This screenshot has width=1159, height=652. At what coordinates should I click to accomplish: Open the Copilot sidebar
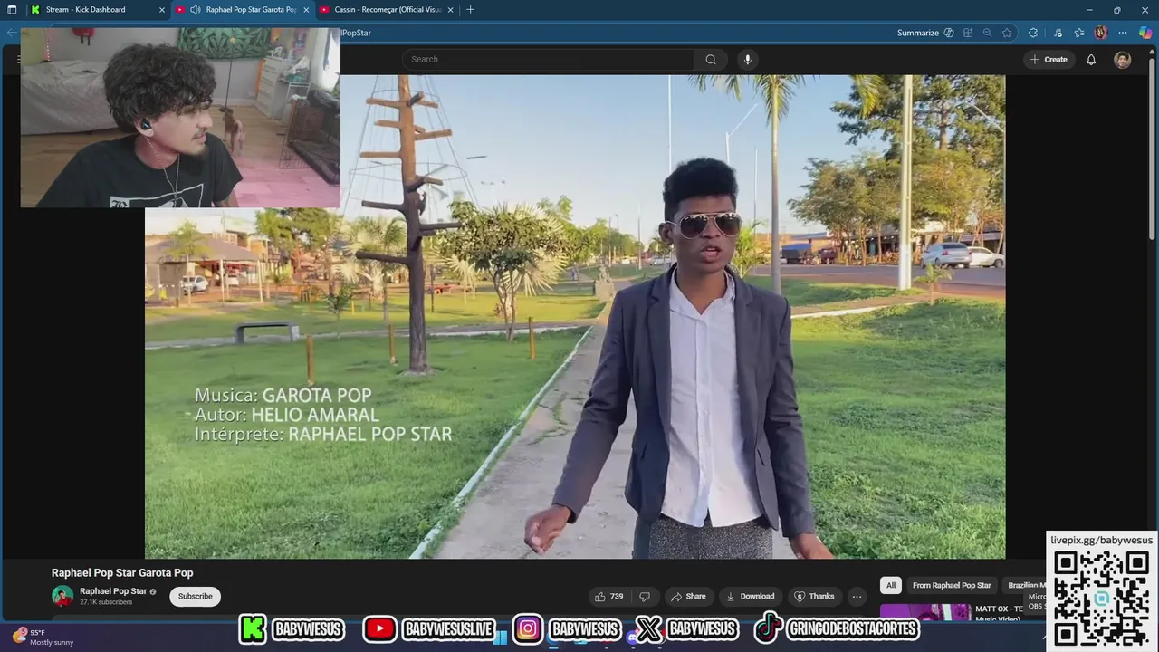pos(1145,33)
